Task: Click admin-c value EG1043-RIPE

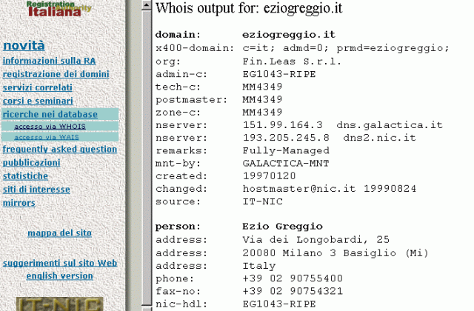Action: tap(279, 74)
